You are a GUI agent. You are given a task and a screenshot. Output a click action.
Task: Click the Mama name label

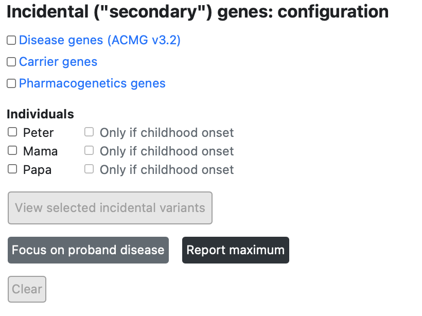pyautogui.click(x=40, y=151)
